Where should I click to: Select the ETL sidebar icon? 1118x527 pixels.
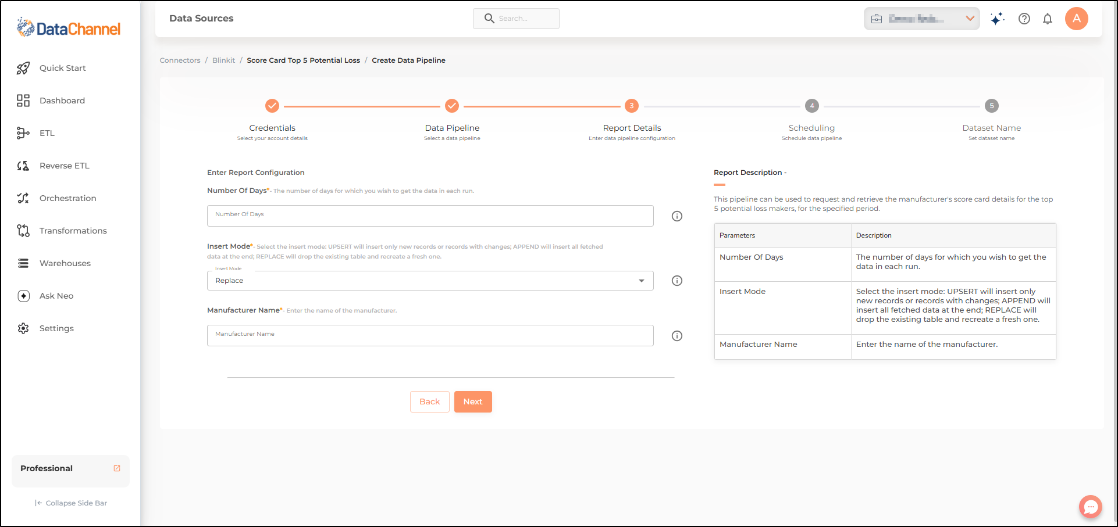coord(23,133)
